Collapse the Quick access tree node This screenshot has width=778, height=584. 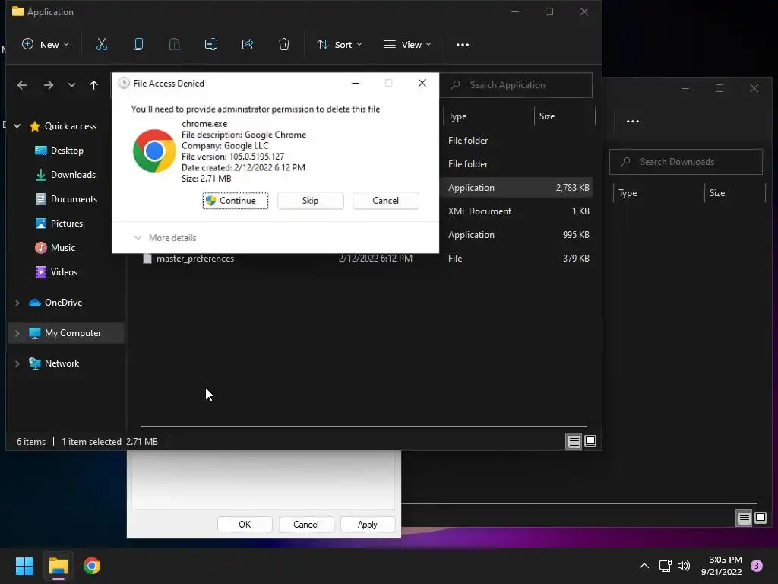tap(17, 126)
